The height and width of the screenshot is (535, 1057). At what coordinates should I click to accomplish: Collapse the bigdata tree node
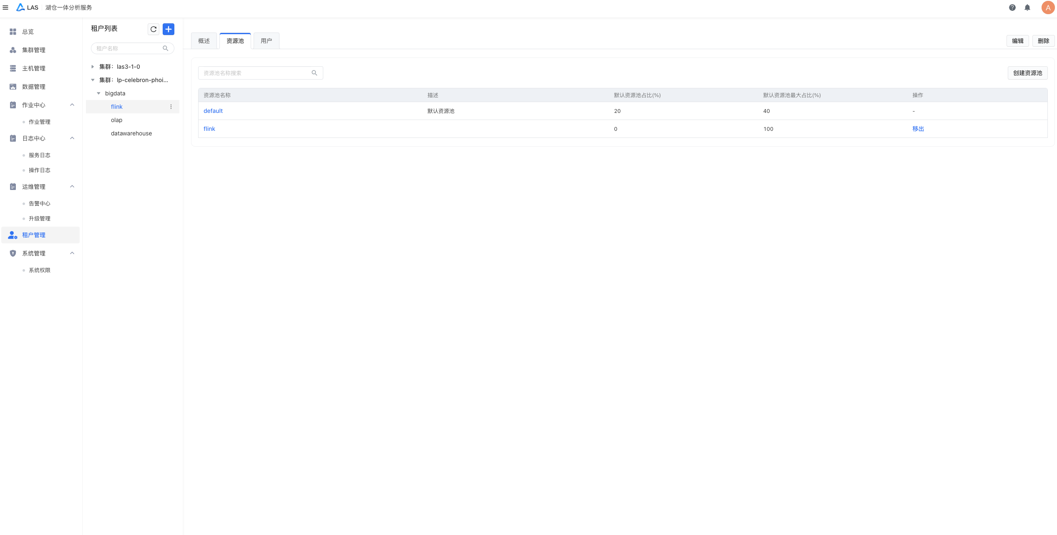pyautogui.click(x=98, y=93)
